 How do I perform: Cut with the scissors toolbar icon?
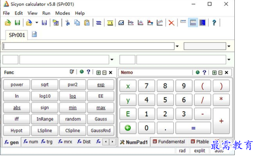[x=67, y=23]
